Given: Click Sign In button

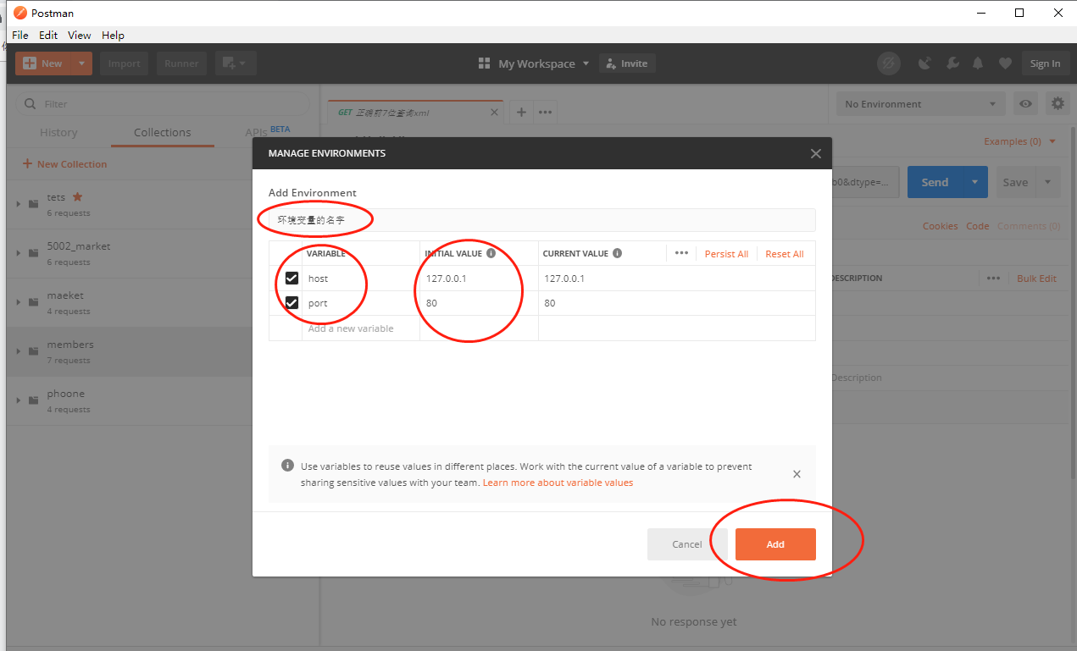Looking at the screenshot, I should 1045,63.
